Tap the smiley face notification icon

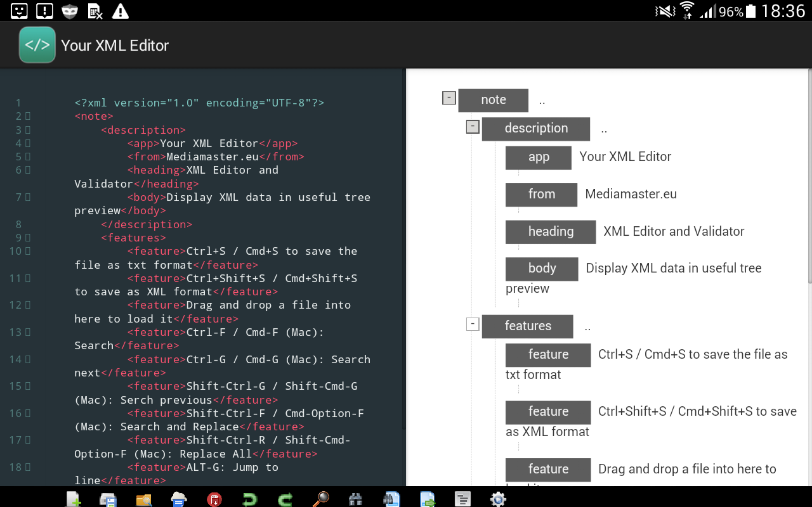coord(20,10)
